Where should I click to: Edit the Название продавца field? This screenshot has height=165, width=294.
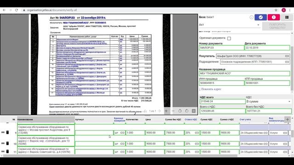[244, 73]
